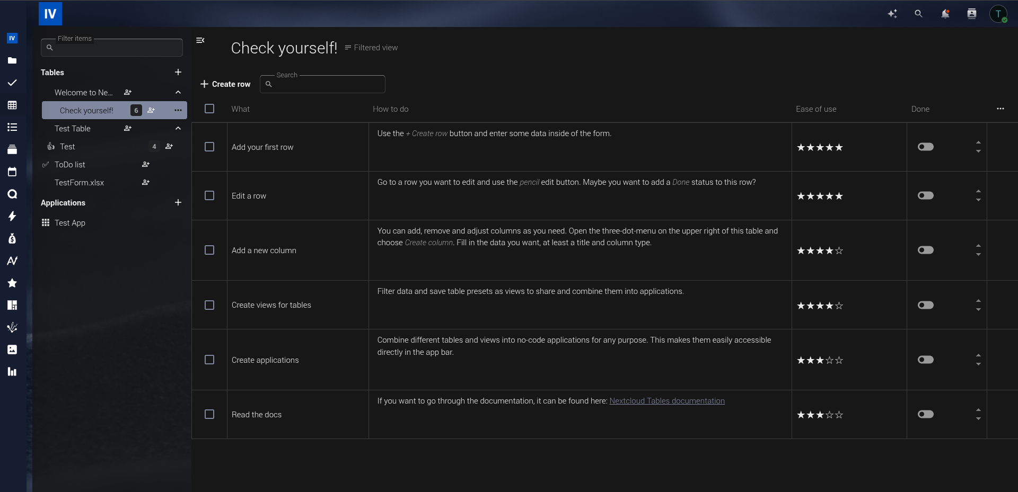Viewport: 1018px width, 492px height.
Task: Select TestForm.xlsx table in sidebar
Action: [x=79, y=183]
